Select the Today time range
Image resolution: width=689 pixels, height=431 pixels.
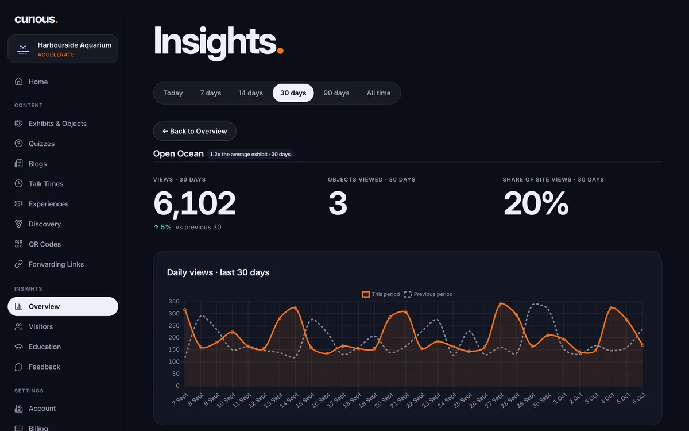[x=173, y=93]
